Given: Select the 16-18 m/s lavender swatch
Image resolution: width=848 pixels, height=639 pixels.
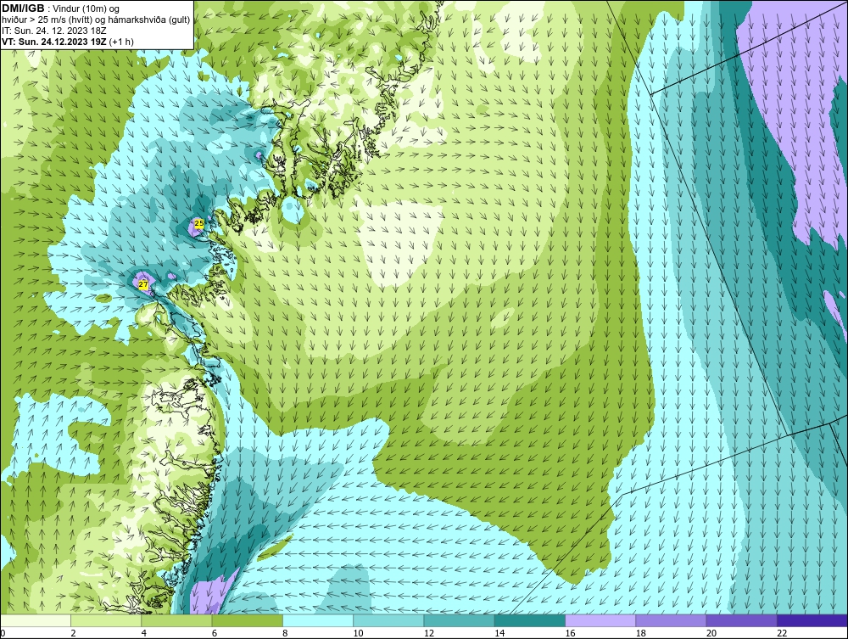Looking at the screenshot, I should (600, 620).
